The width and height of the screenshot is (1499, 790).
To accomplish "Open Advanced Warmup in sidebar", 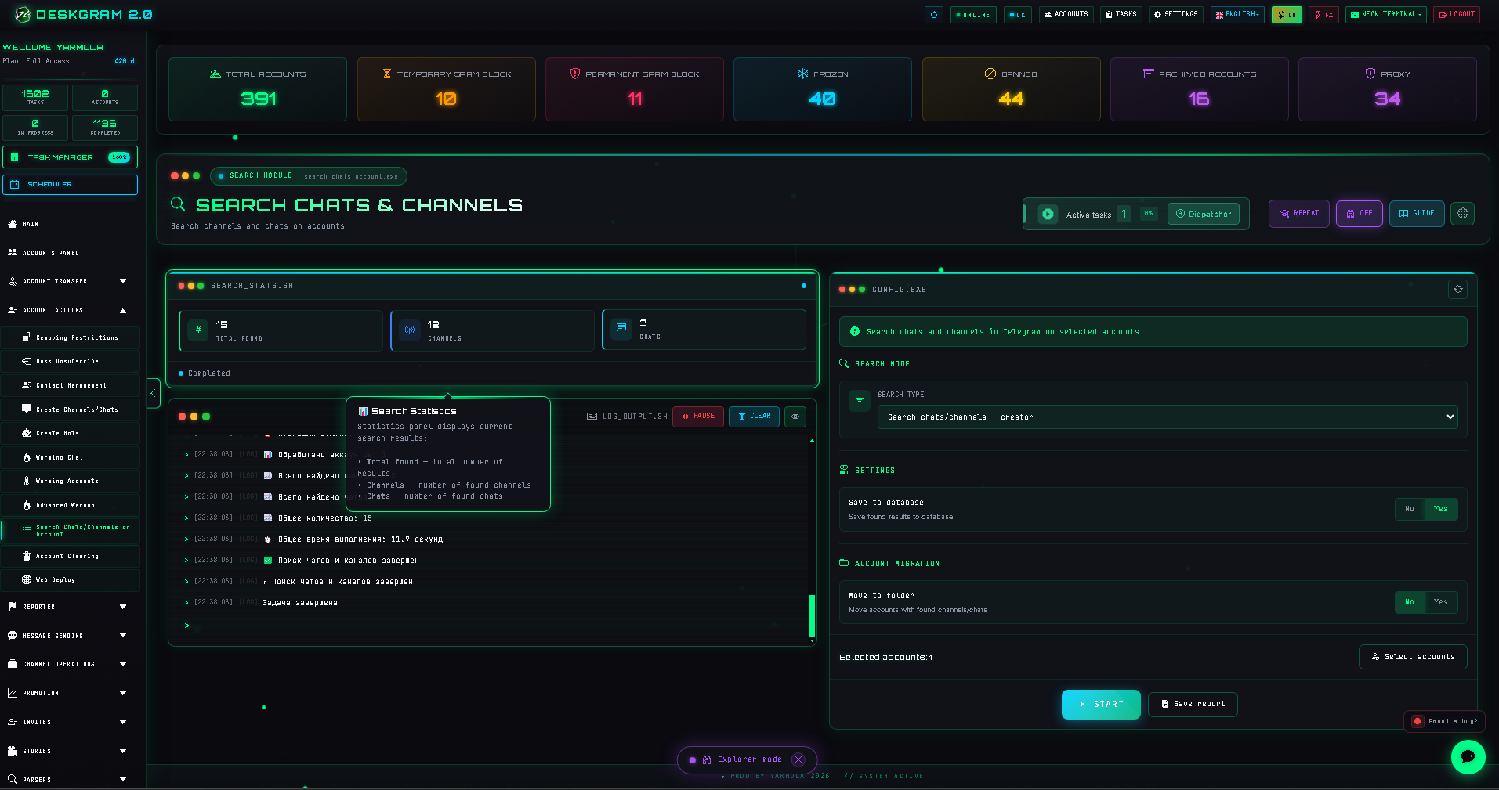I will [71, 505].
